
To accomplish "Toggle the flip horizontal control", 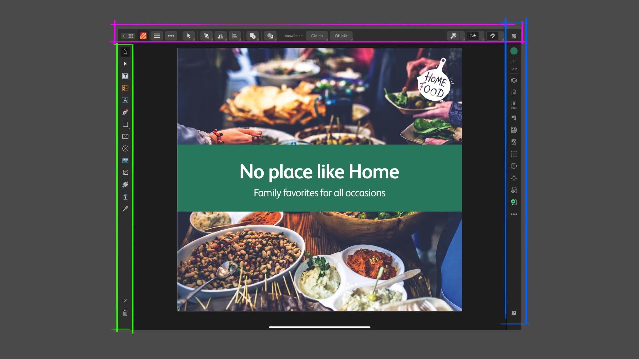I will (x=221, y=36).
